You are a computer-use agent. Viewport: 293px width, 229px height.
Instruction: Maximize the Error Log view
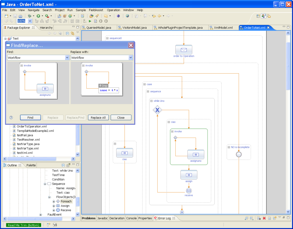tap(288, 218)
